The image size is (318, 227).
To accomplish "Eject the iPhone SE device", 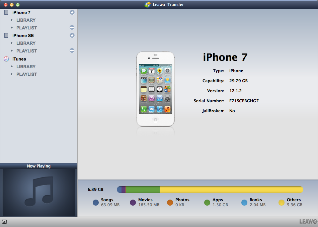I will point(72,35).
